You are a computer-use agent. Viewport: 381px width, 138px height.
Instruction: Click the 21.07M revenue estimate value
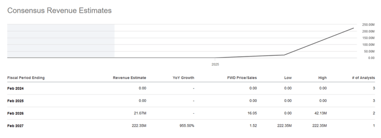pos(141,113)
